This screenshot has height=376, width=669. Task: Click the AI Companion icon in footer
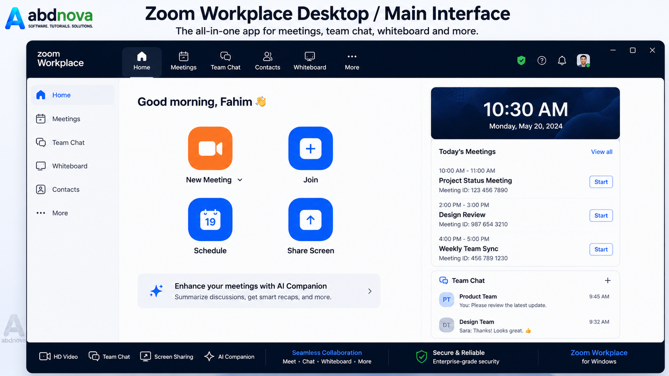point(209,356)
